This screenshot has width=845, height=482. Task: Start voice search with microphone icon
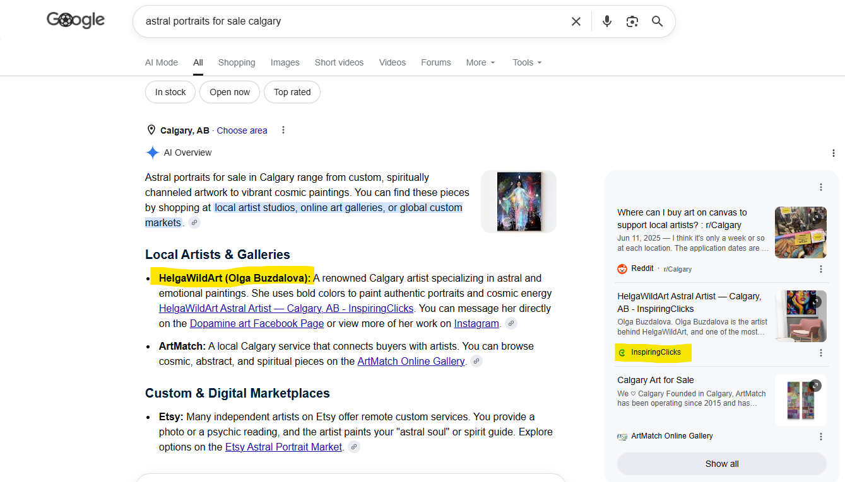coord(607,21)
